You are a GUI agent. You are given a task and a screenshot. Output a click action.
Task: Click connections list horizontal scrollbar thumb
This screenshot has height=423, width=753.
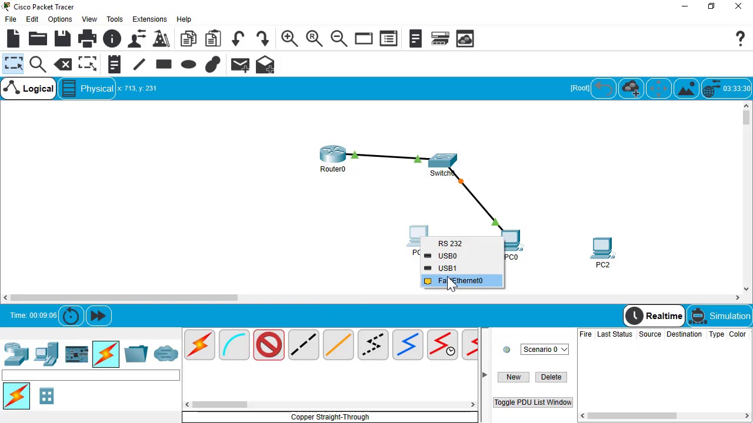[x=220, y=404]
